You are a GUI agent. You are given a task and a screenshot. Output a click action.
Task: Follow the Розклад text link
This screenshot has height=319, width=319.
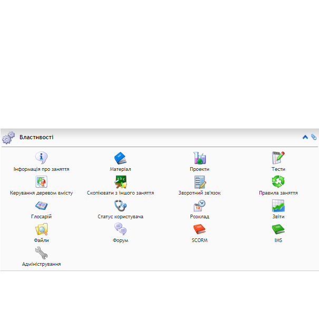(x=199, y=217)
